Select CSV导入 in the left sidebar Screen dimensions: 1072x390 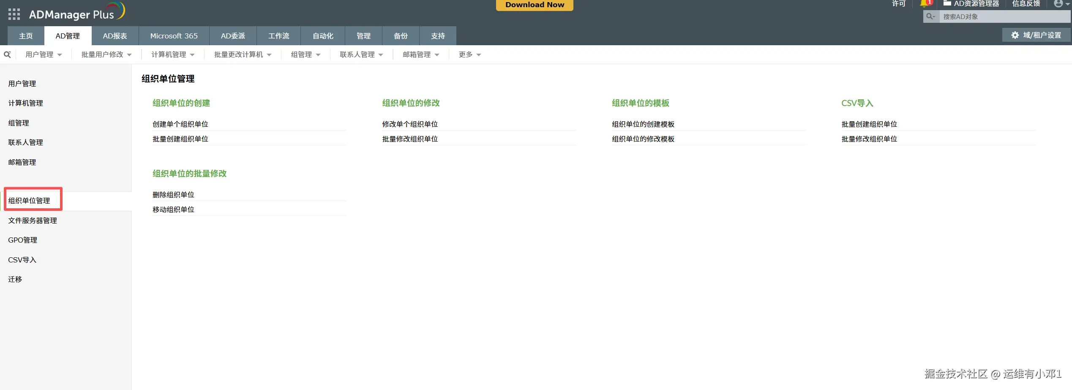(22, 260)
